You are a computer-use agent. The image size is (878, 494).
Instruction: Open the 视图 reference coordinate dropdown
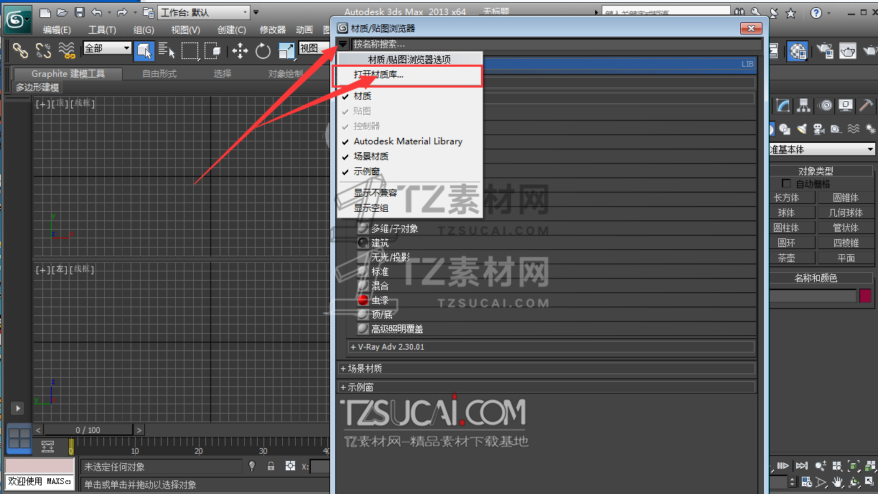(314, 48)
